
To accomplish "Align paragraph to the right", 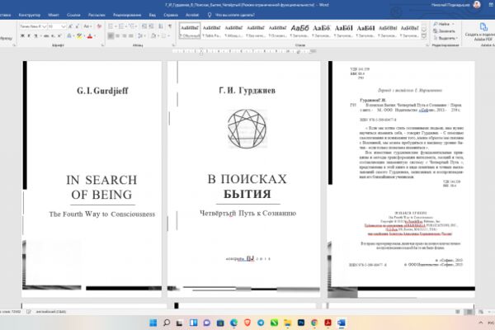I will [125, 36].
